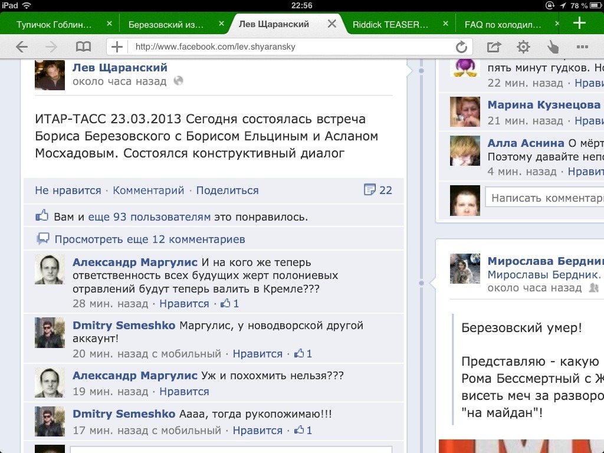The width and height of the screenshot is (604, 453).
Task: Close the Тупичок Гоблин tab
Action: pyautogui.click(x=109, y=24)
